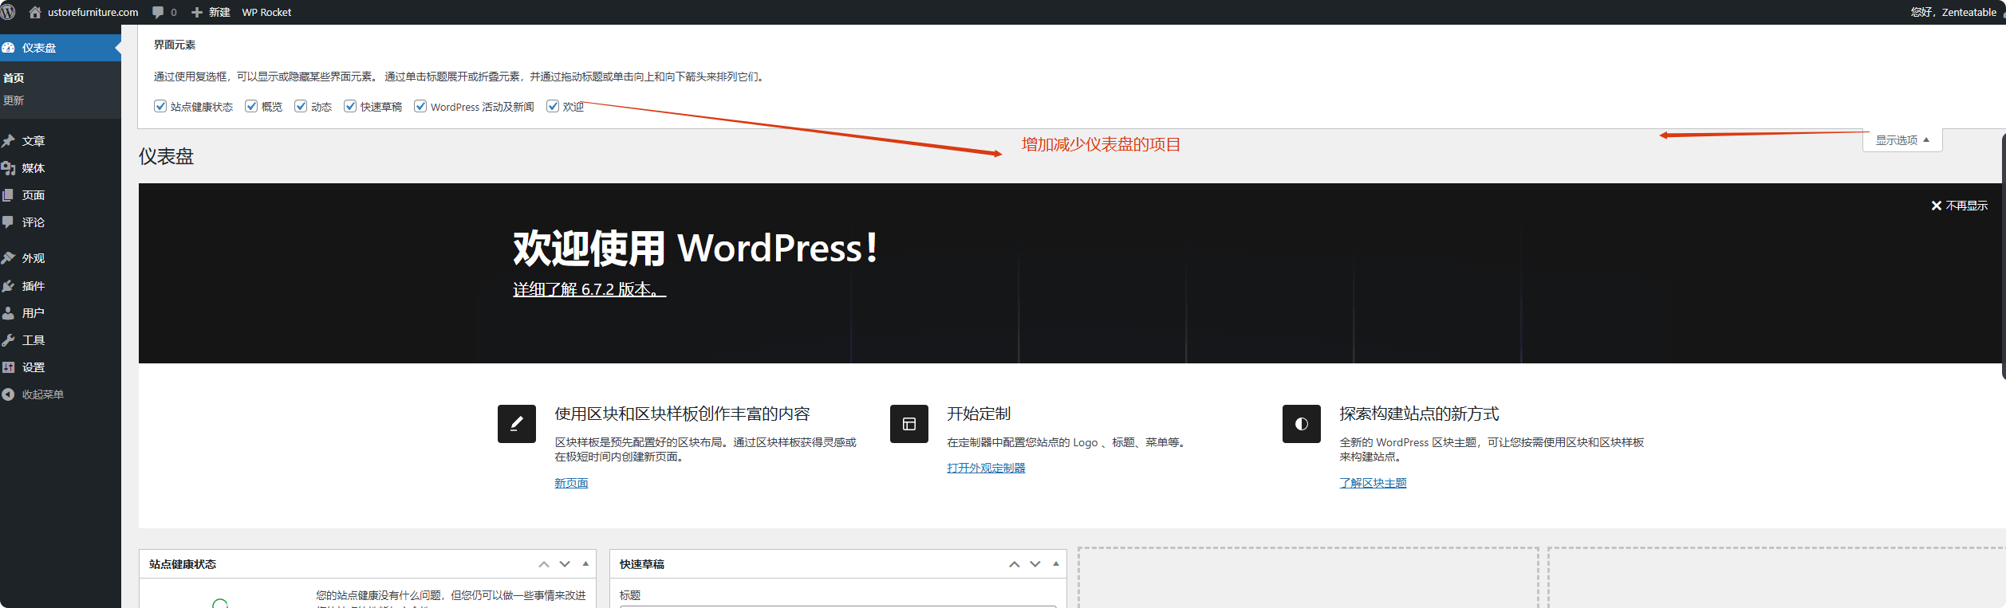
Task: Disable WordPress 活动及新闻 checkbox
Action: coord(420,106)
